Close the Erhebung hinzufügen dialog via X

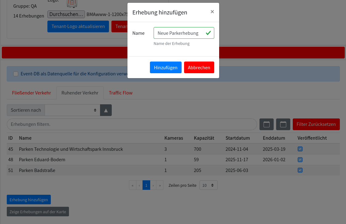(x=212, y=12)
